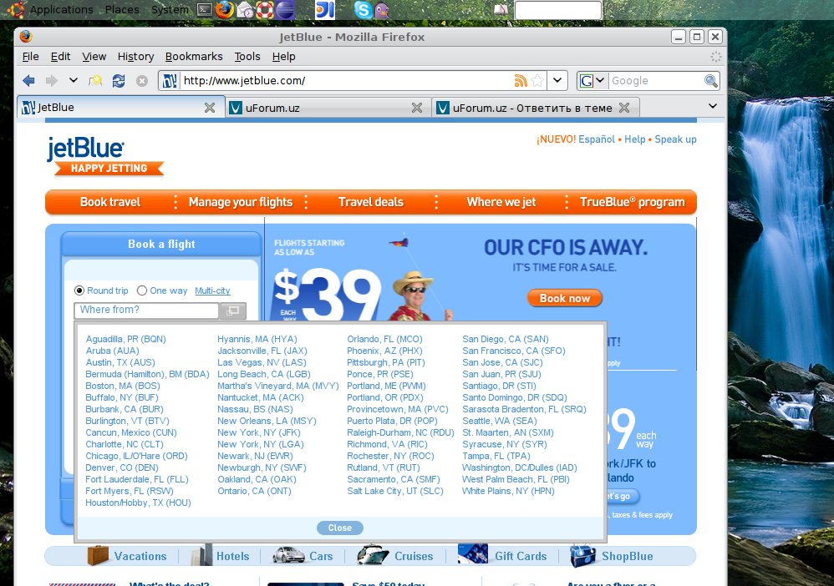Open the System menu in the top panel

[170, 9]
